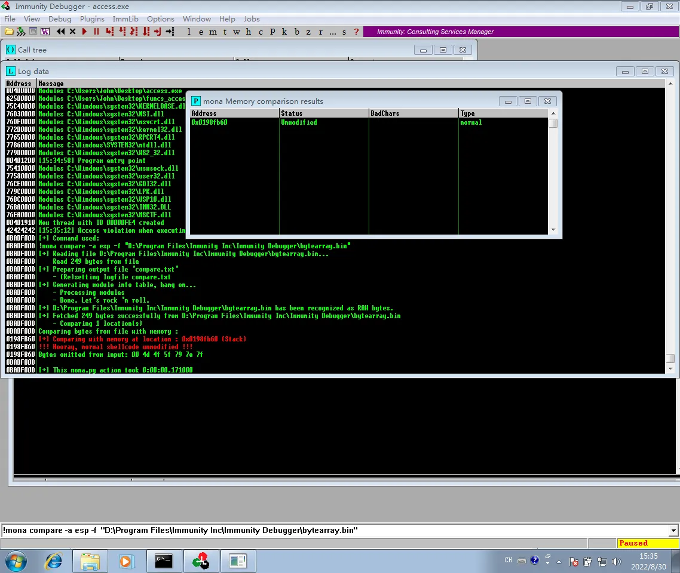
Task: Show Call stack via 'k' button
Action: (x=284, y=32)
